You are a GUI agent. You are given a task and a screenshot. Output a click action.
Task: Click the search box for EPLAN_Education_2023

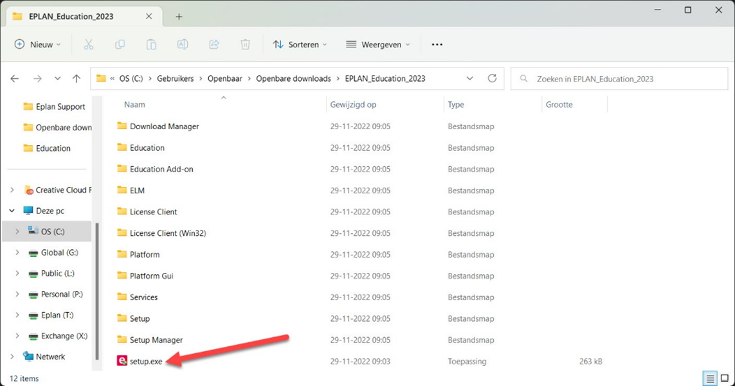pos(619,79)
